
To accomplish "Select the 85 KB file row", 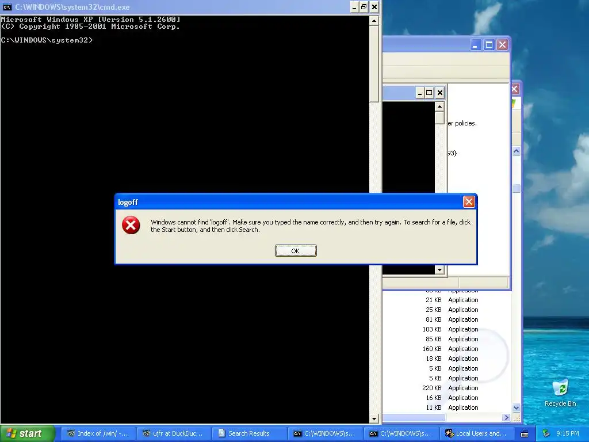I will pos(447,339).
